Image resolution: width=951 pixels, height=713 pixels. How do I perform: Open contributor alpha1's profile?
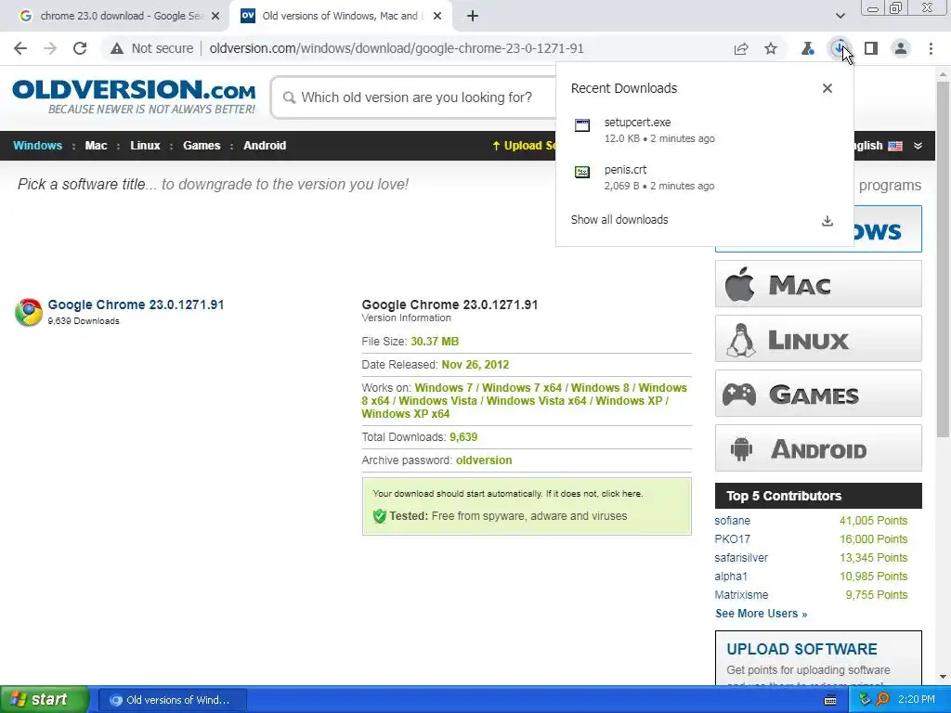(x=731, y=576)
